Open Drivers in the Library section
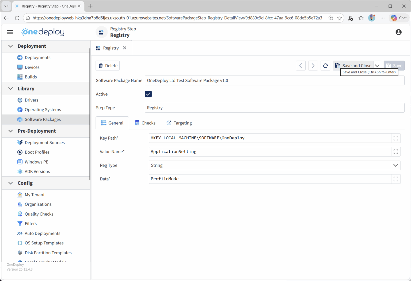411x281 pixels. tap(32, 100)
